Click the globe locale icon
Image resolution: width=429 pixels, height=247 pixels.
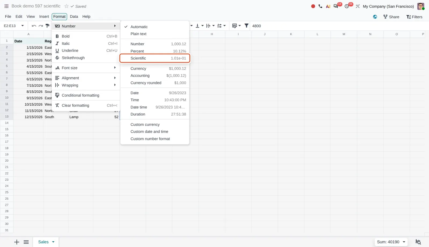[375, 17]
